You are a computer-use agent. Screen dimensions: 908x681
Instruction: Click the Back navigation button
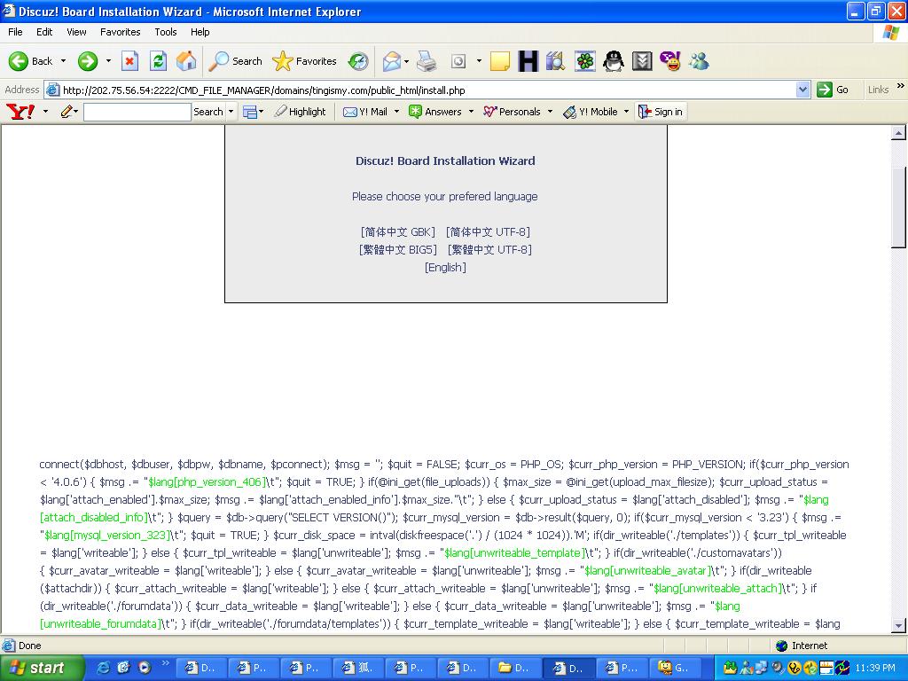point(30,61)
